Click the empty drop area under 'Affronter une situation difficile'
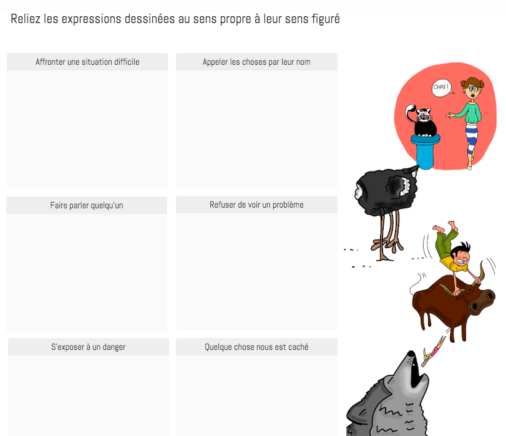 coord(87,129)
